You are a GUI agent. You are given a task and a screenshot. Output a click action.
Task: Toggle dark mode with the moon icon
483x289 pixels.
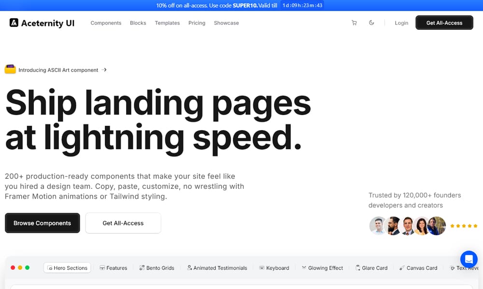371,23
